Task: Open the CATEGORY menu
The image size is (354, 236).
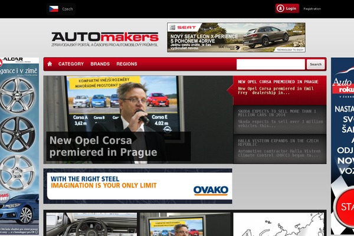Action: pyautogui.click(x=71, y=64)
